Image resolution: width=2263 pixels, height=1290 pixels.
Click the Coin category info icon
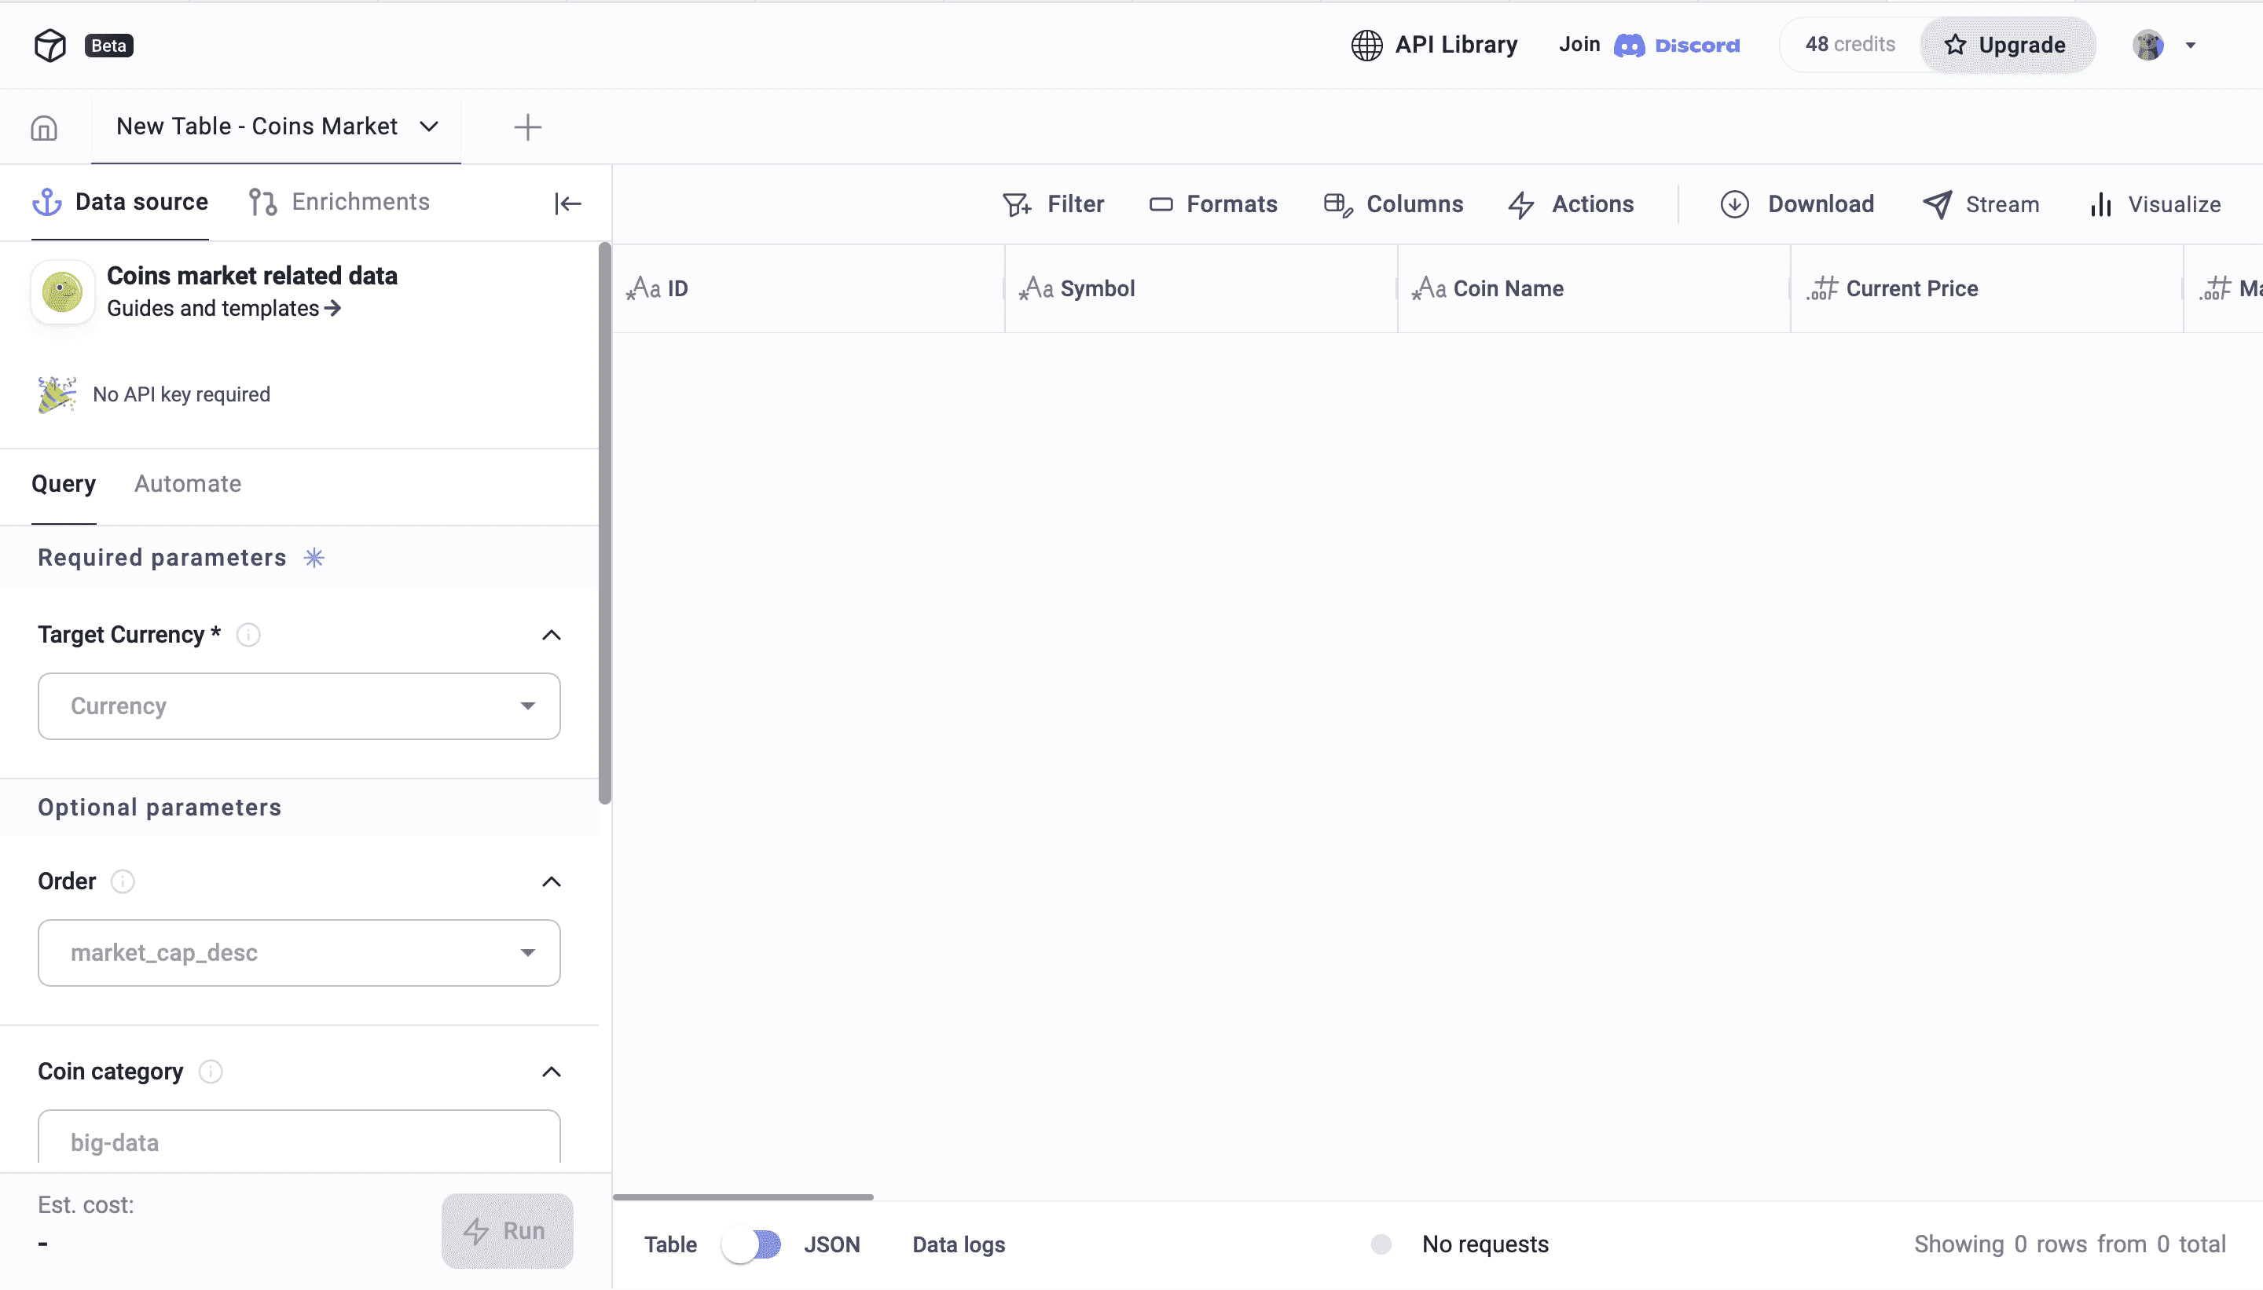coord(210,1072)
